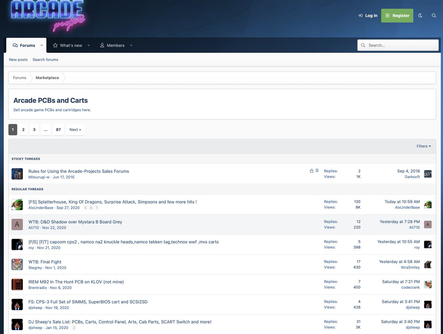This screenshot has height=334, width=443.
Task: Open the page jump ellipsis
Action: (x=46, y=130)
